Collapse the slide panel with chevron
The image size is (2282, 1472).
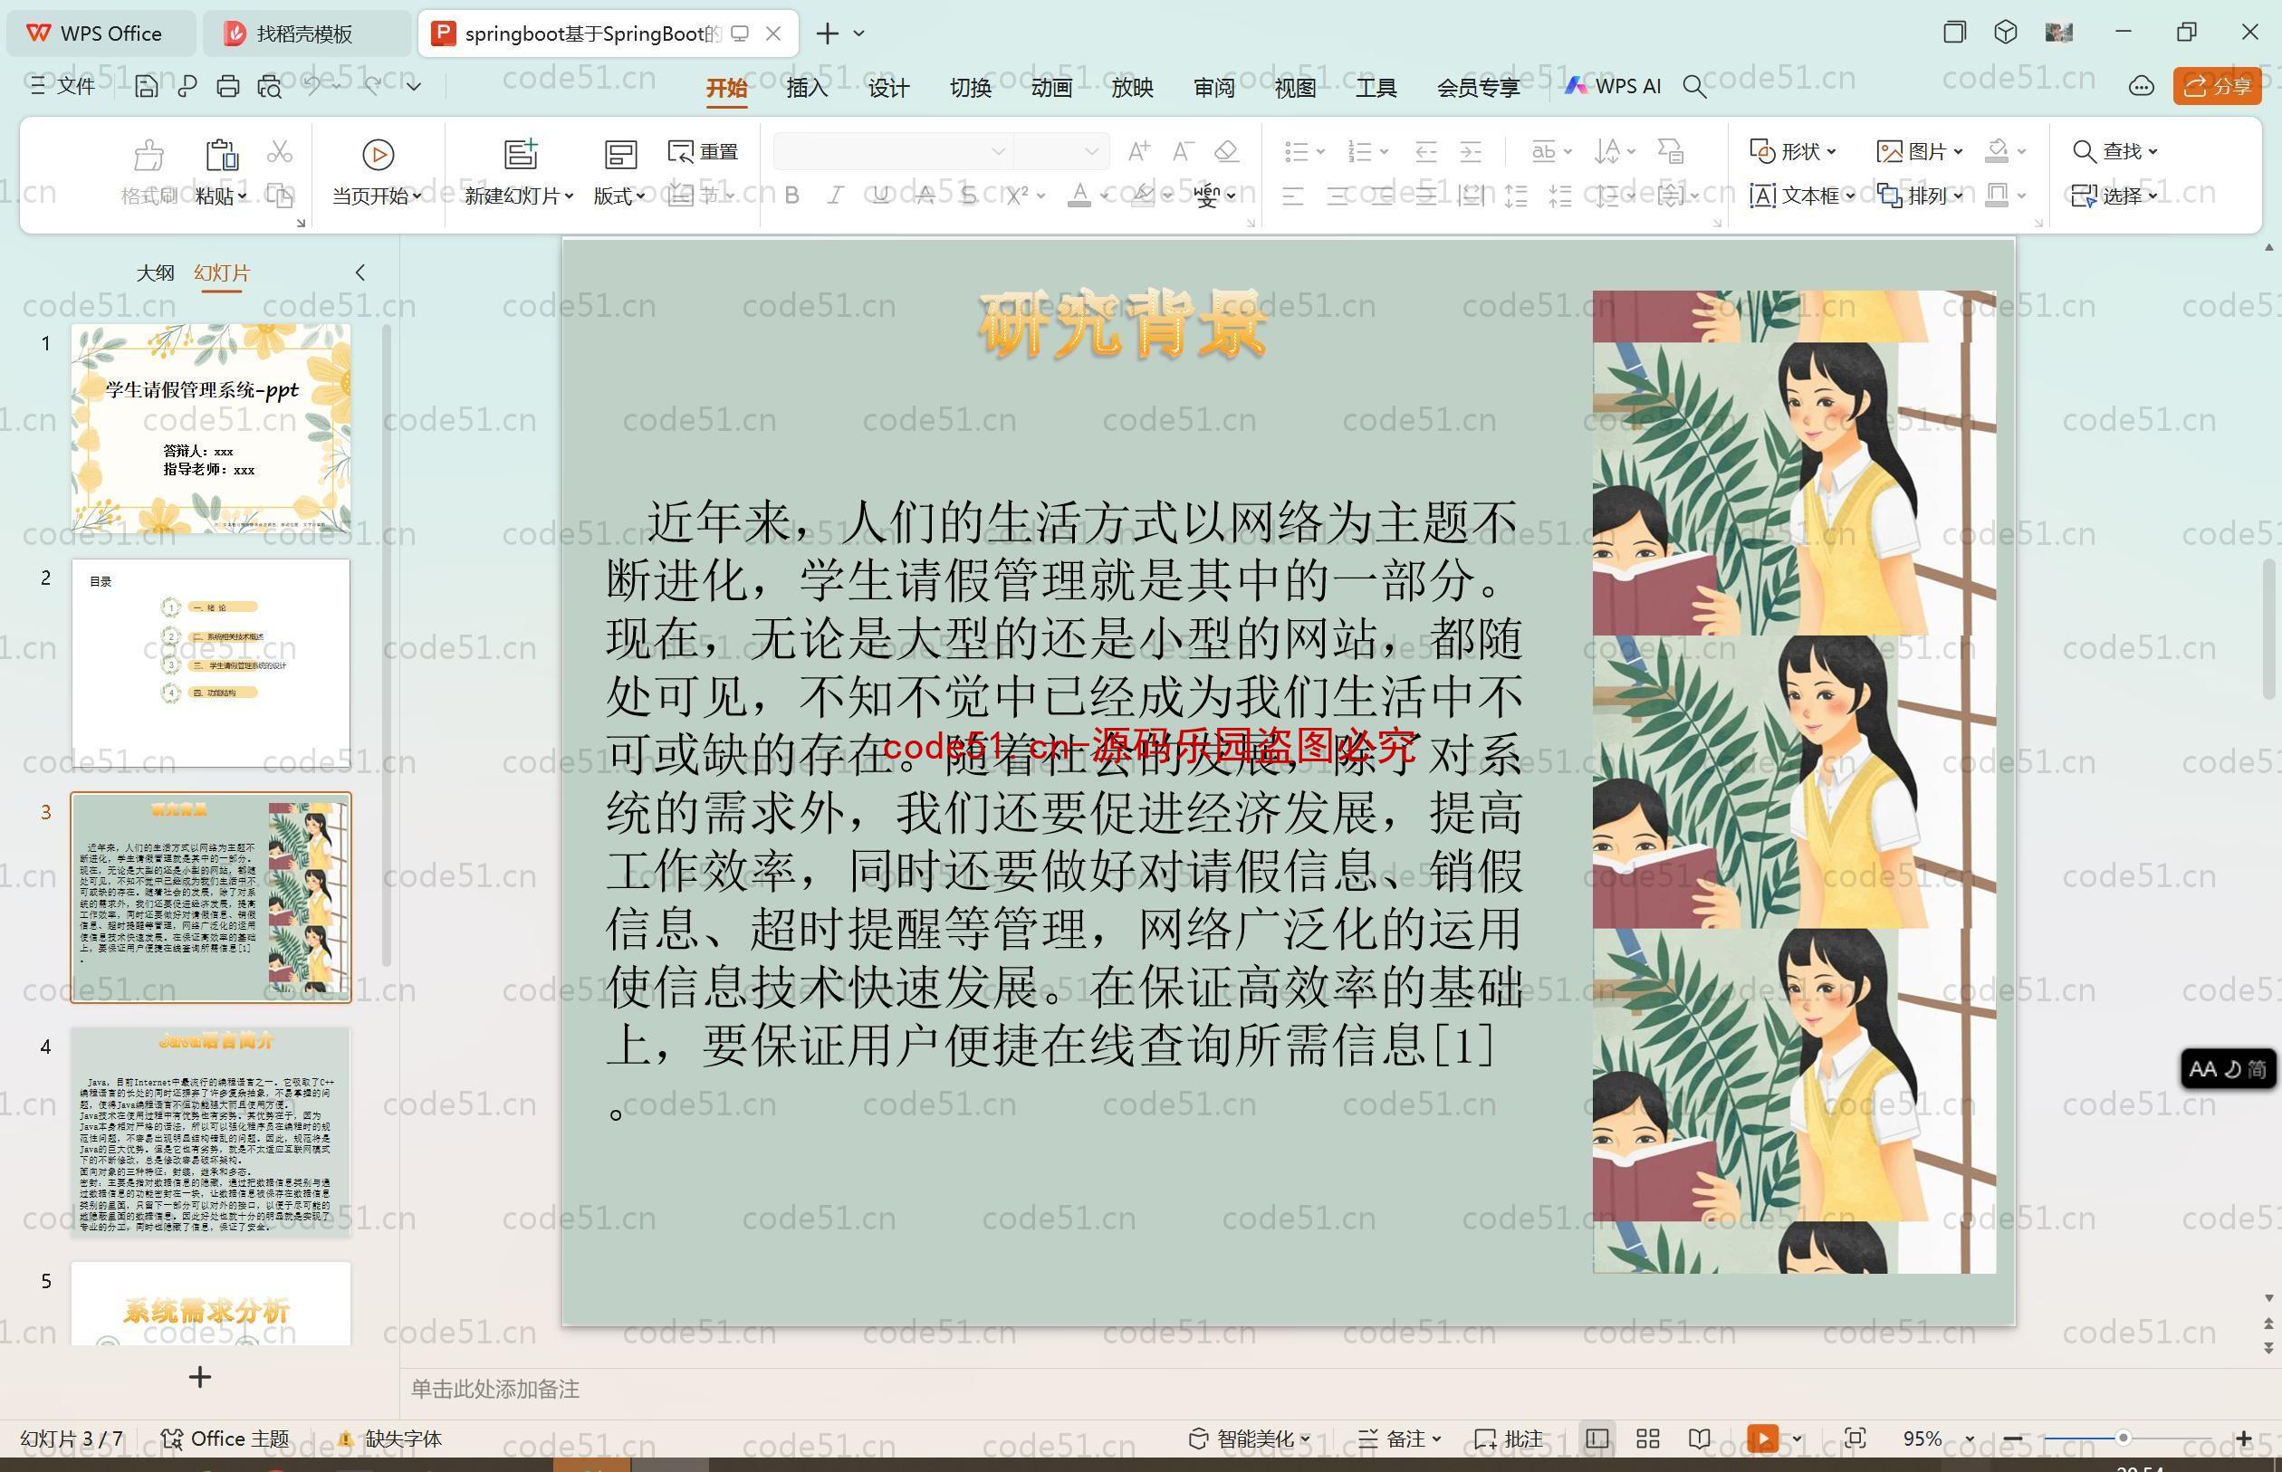360,272
